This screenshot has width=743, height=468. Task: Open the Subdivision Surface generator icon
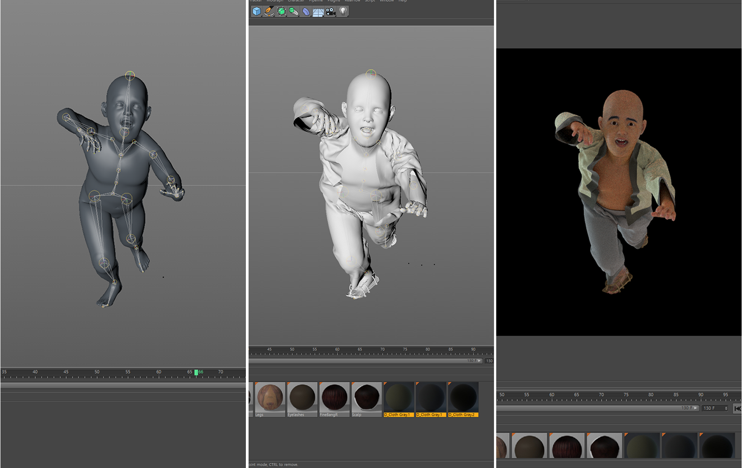281,11
